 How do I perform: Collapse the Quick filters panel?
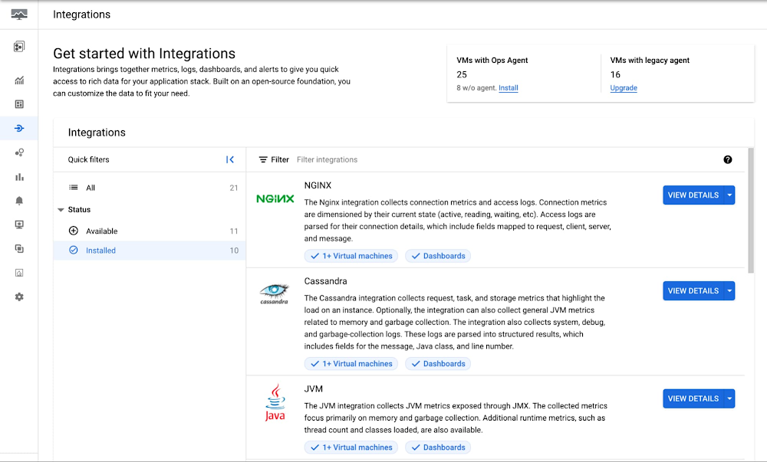click(x=229, y=159)
